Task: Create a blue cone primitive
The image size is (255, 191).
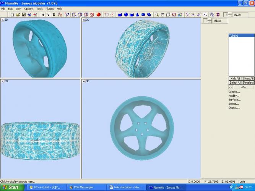Action: click(137, 15)
